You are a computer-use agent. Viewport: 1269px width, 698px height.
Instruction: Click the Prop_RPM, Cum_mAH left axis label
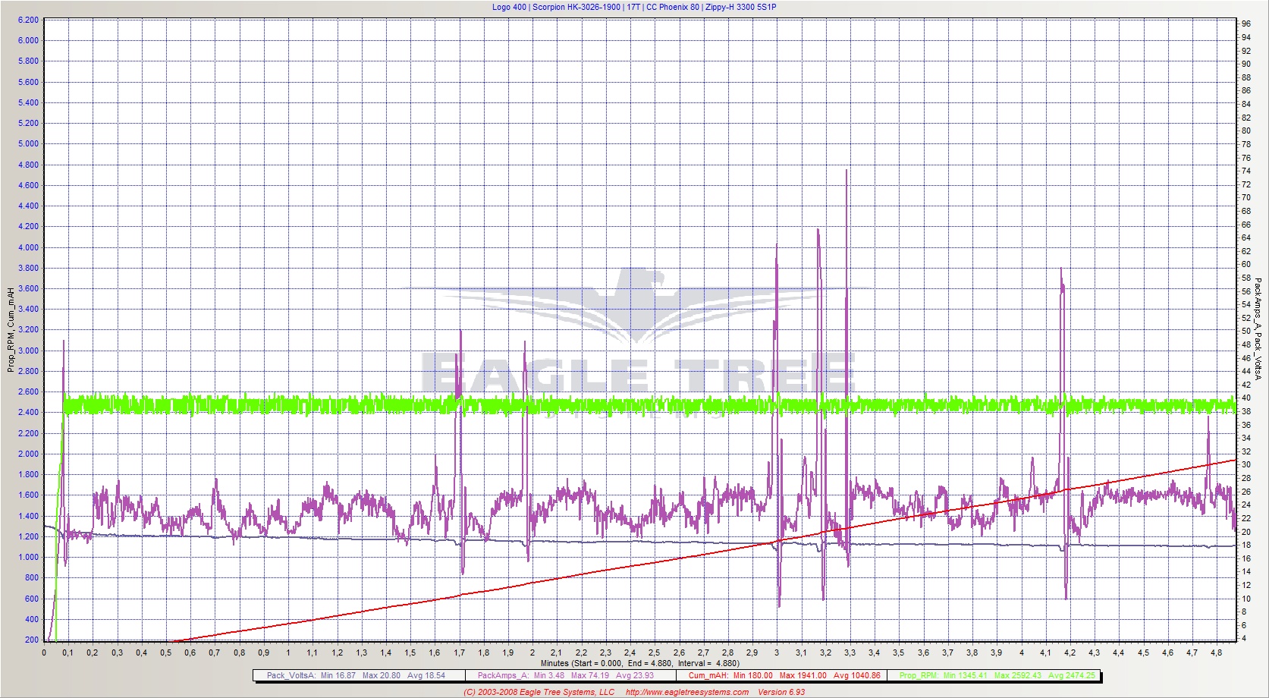11,329
